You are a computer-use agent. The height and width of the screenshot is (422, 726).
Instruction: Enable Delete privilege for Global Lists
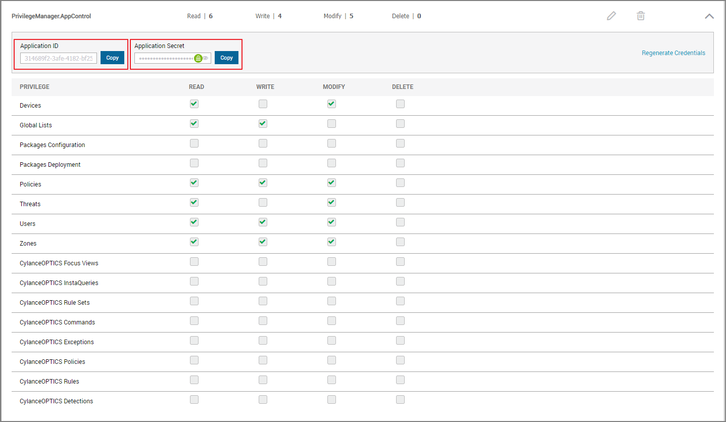pos(400,124)
